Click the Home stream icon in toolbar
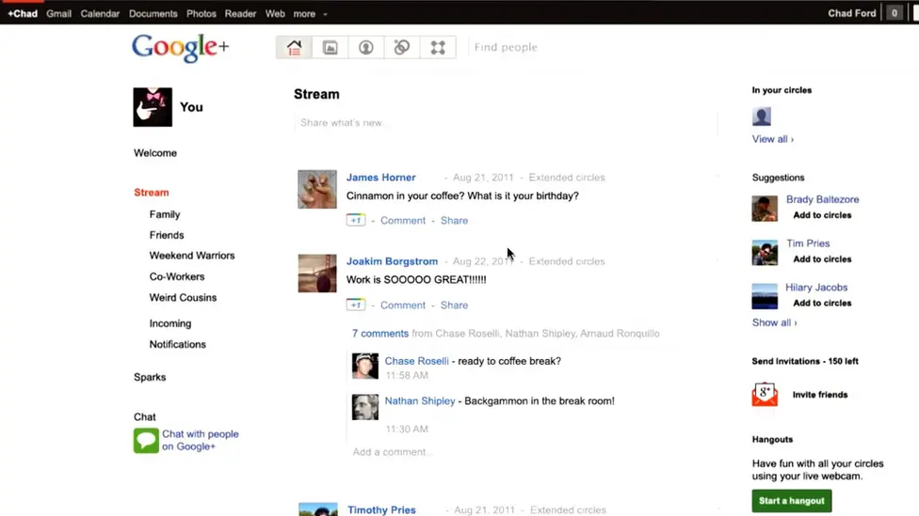The image size is (919, 516). point(294,48)
